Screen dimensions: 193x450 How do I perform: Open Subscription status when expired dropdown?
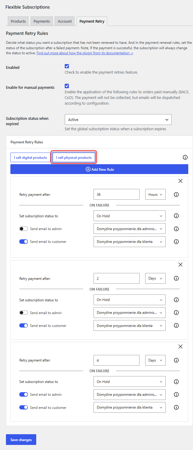click(x=118, y=120)
